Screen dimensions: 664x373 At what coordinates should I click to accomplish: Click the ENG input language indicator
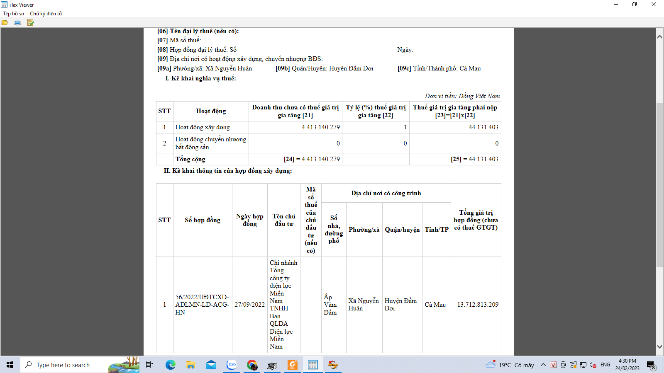(605, 365)
